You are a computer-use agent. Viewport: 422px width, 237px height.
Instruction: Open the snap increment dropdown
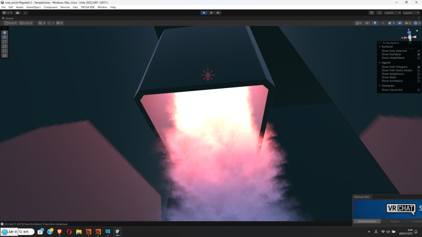59,23
